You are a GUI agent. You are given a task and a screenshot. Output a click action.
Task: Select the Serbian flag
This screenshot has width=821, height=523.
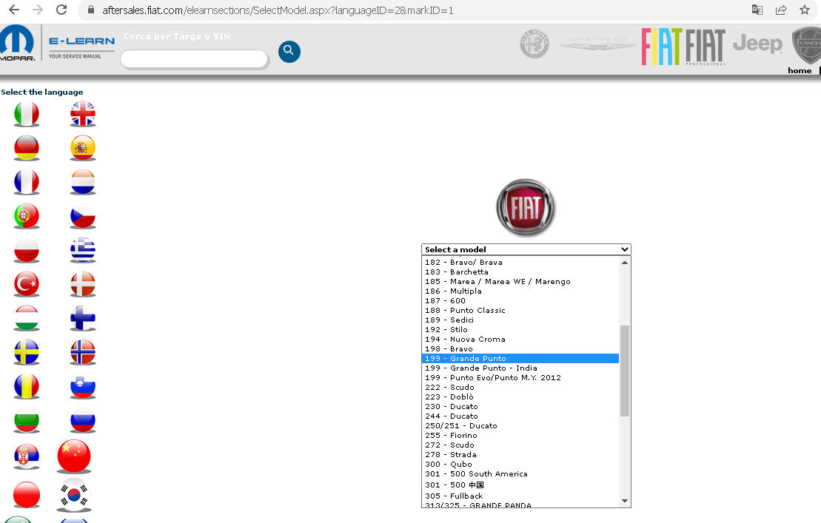(x=27, y=456)
